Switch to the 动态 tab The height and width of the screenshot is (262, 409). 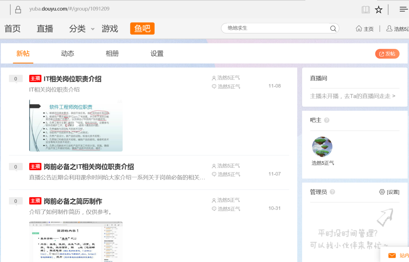coord(67,53)
